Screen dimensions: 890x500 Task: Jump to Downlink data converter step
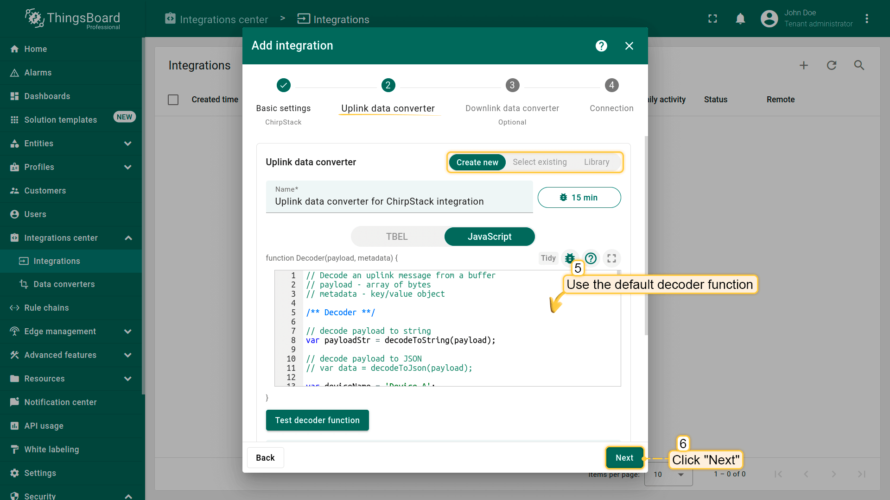(x=512, y=102)
